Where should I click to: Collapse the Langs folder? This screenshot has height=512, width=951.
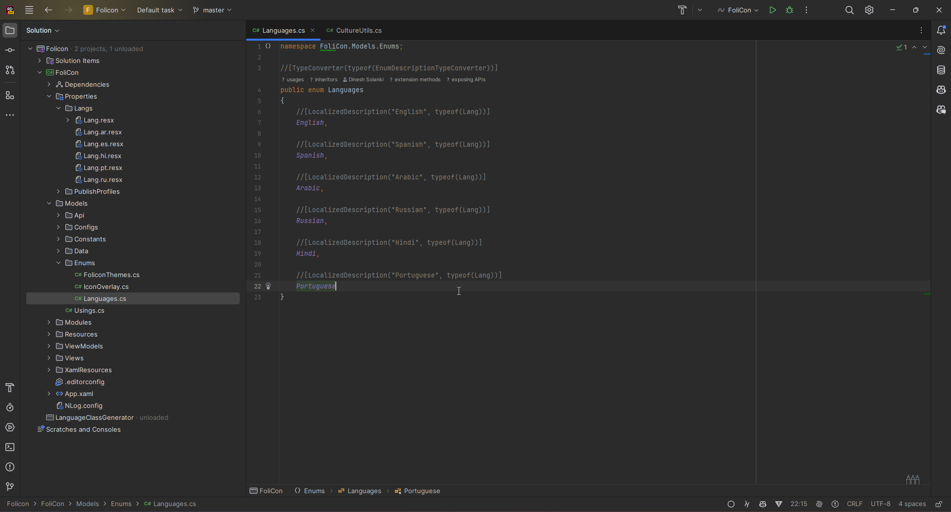coord(58,109)
